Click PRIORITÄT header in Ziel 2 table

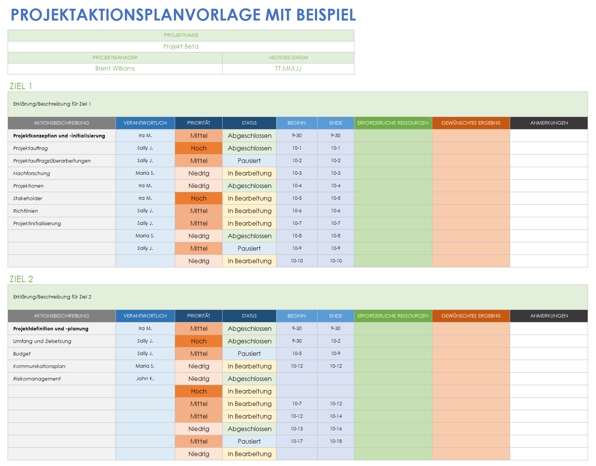coord(199,316)
